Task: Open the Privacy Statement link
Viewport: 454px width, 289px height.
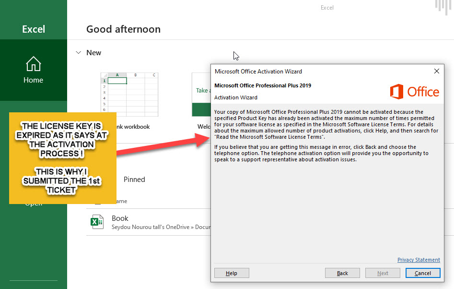Action: pos(419,260)
